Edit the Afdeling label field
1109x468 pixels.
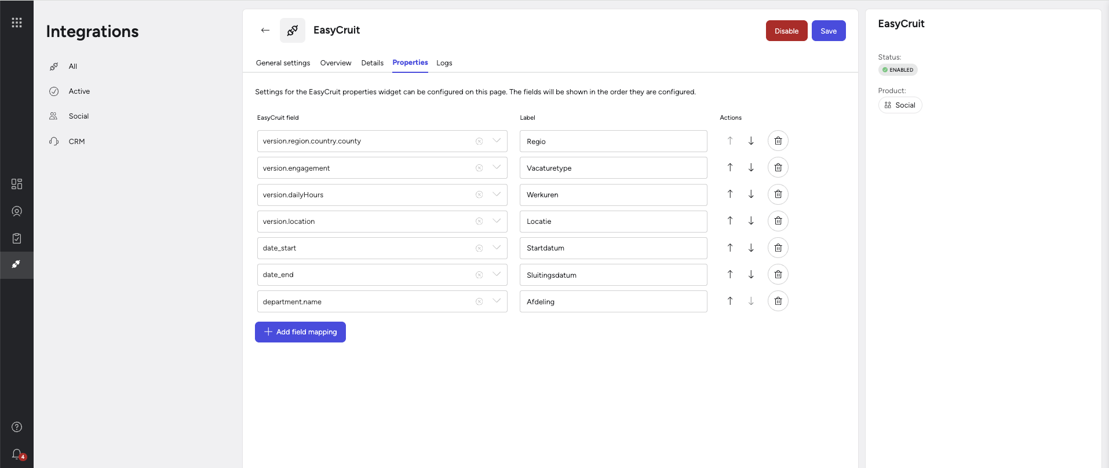pyautogui.click(x=613, y=301)
